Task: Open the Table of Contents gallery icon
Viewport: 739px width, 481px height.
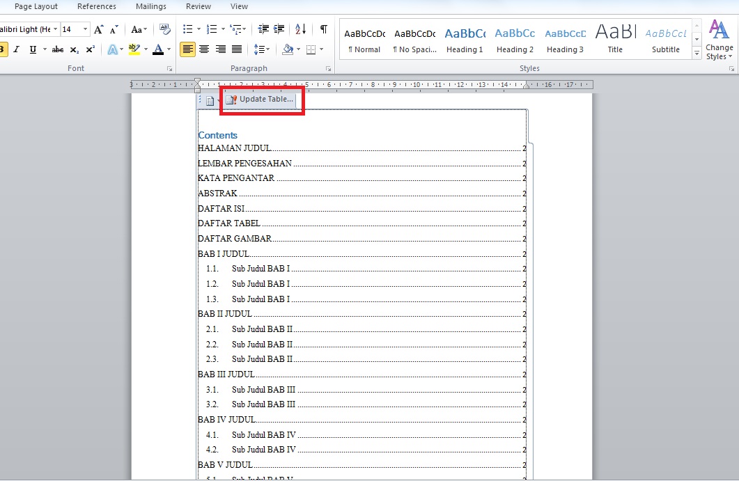Action: 210,100
